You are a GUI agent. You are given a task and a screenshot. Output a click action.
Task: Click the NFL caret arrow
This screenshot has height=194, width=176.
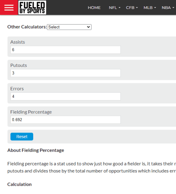pyautogui.click(x=120, y=8)
